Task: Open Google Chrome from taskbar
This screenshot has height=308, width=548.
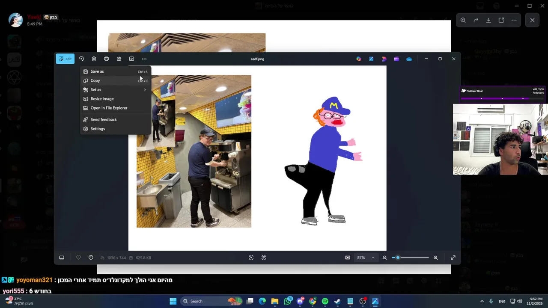Action: tap(313, 301)
